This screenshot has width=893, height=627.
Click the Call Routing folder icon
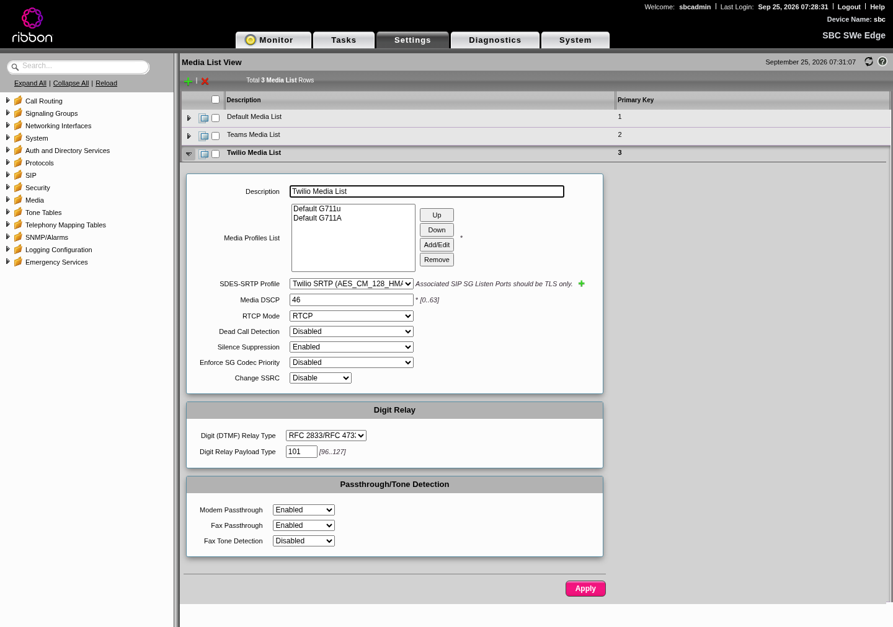coord(18,100)
